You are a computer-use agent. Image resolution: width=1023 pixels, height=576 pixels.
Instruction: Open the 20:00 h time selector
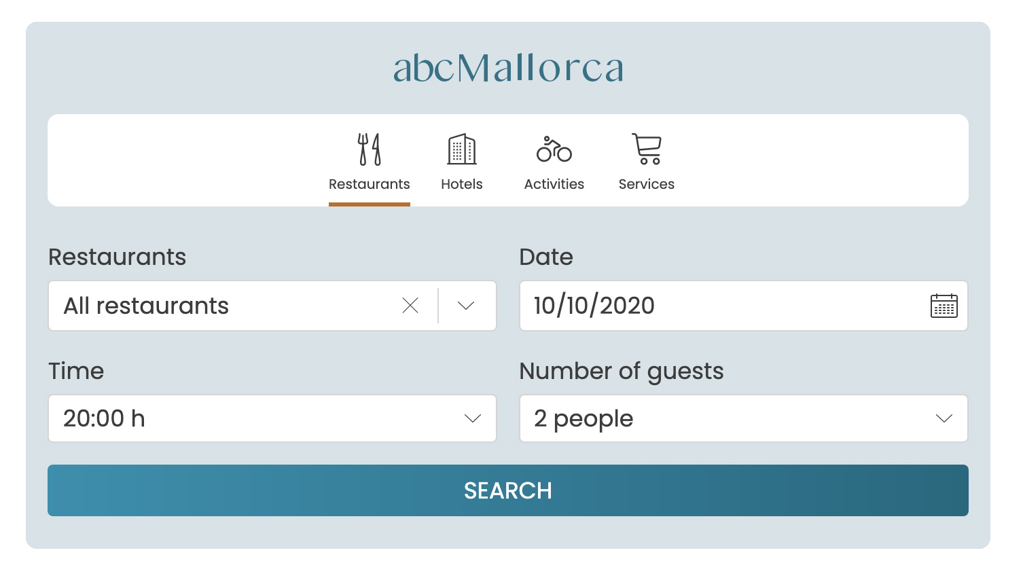(272, 418)
